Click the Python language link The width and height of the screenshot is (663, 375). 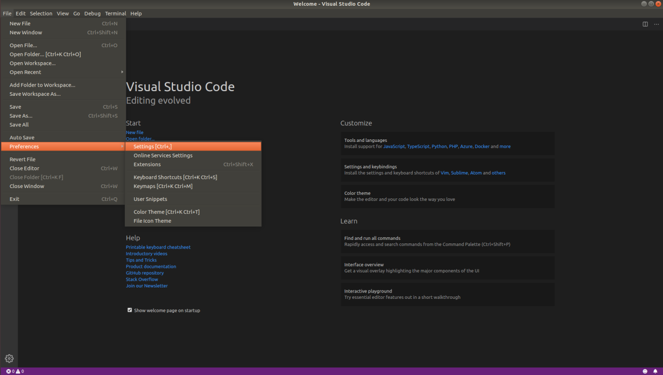pyautogui.click(x=439, y=147)
